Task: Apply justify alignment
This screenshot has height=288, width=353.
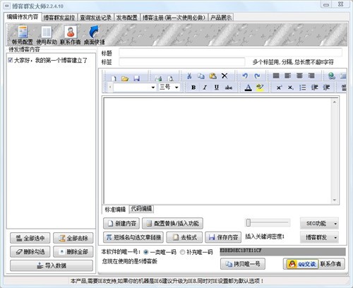Action: [276, 76]
